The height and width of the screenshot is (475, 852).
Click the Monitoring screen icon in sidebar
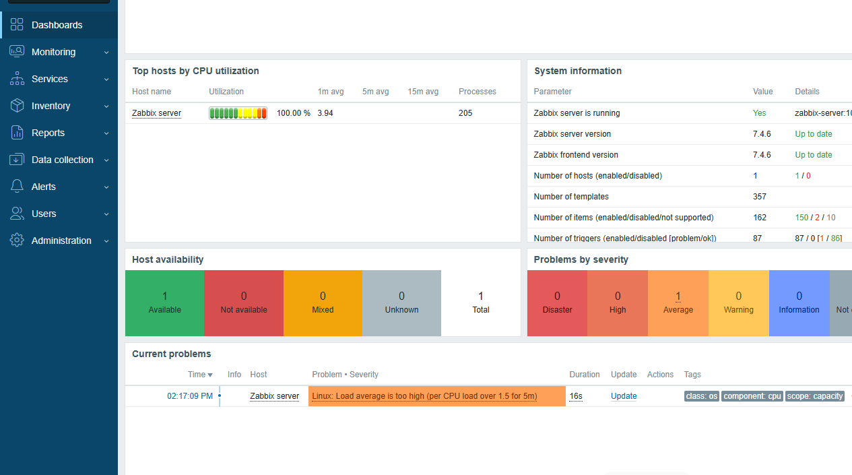[x=17, y=52]
